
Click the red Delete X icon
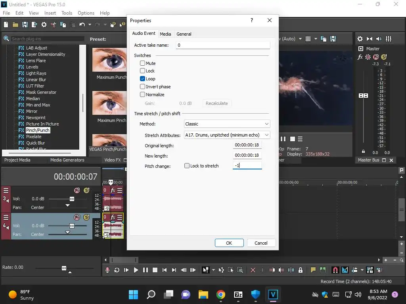[253, 270]
